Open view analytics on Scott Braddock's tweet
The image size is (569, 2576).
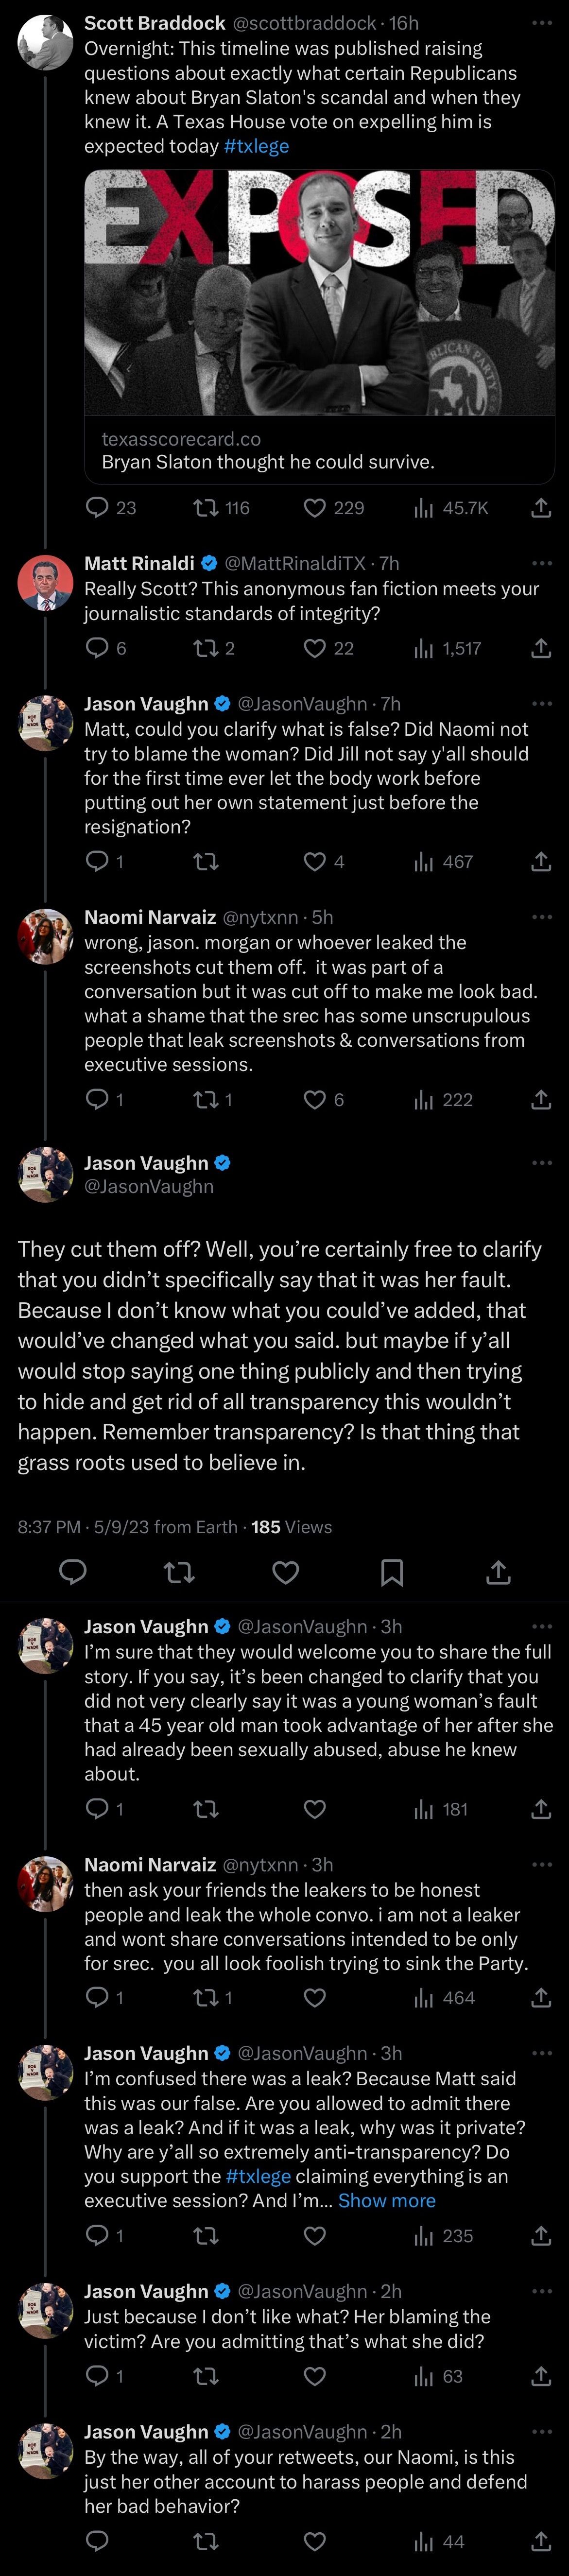point(425,508)
